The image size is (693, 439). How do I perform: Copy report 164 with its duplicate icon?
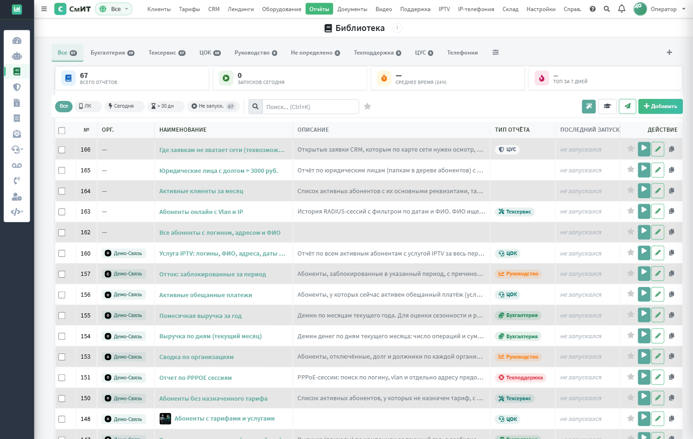(672, 191)
